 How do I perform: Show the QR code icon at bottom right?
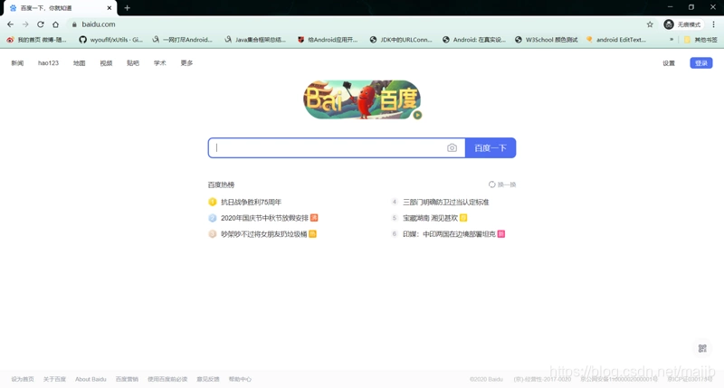tap(702, 348)
